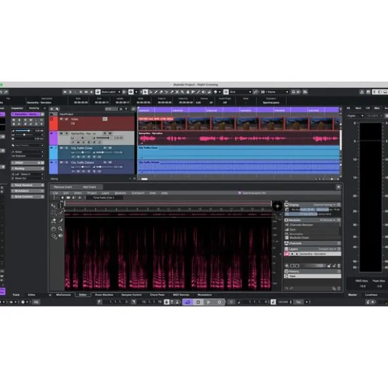The height and width of the screenshot is (388, 388).
Task: Mute the Samantha Narration track
Action: point(61,133)
